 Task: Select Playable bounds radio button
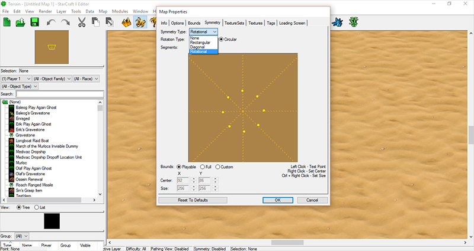coord(179,167)
